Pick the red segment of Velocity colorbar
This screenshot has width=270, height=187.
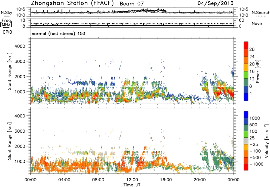246,167
